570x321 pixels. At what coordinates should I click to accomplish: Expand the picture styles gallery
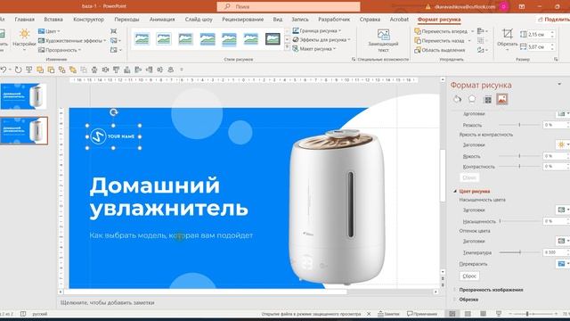coord(287,47)
